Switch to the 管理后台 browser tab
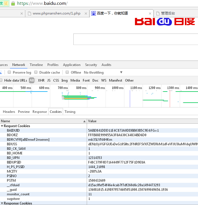 tap(176, 13)
